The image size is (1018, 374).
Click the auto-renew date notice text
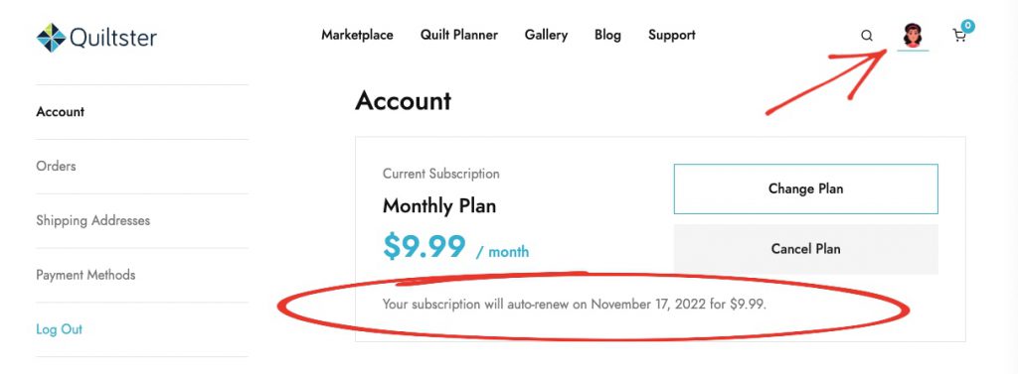coord(575,304)
